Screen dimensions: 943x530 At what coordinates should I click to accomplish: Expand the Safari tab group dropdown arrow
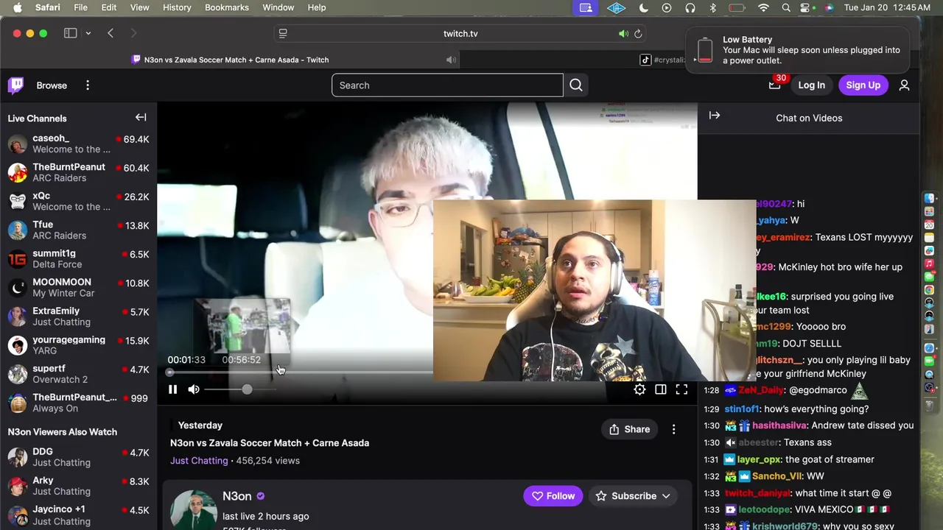(x=88, y=33)
